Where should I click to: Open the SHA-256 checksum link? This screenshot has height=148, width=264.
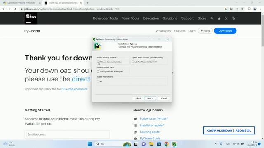tap(75, 89)
